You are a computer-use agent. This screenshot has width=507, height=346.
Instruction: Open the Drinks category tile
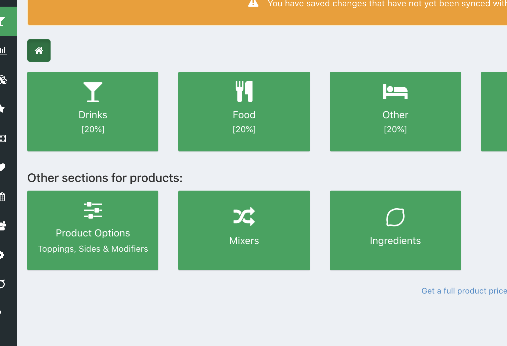[x=93, y=112]
